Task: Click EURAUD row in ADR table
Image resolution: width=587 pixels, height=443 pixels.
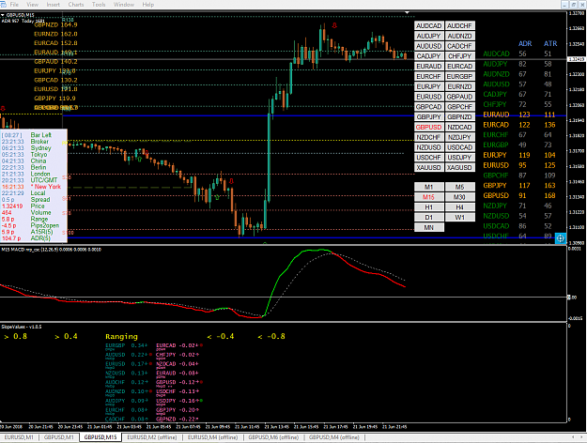Action: (x=519, y=115)
